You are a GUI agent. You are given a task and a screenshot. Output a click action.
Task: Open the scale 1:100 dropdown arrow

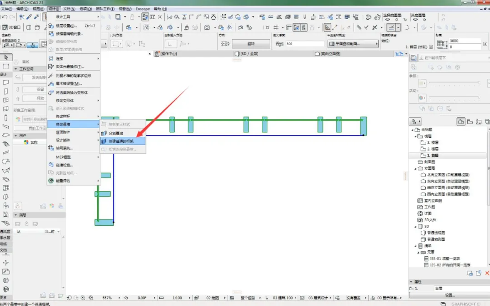[190, 298]
